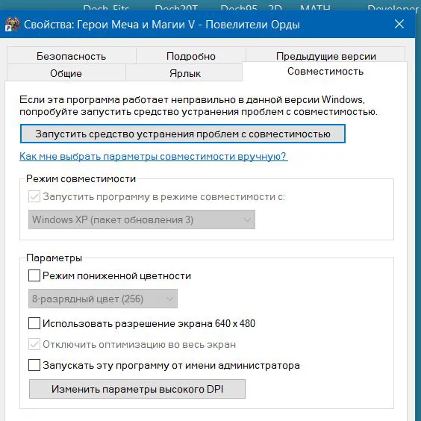Toggle Отключить оптимизацию во весь экран checkbox

click(34, 344)
